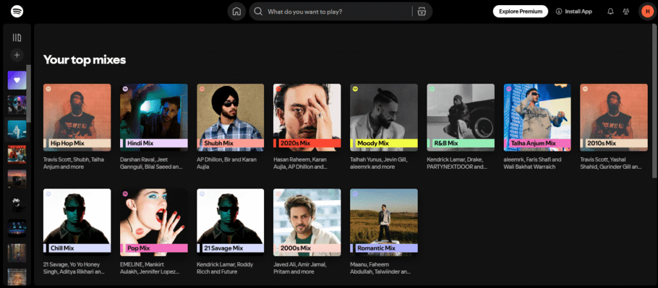This screenshot has width=658, height=288.
Task: Open the 2020s Mix cover
Action: point(307,117)
